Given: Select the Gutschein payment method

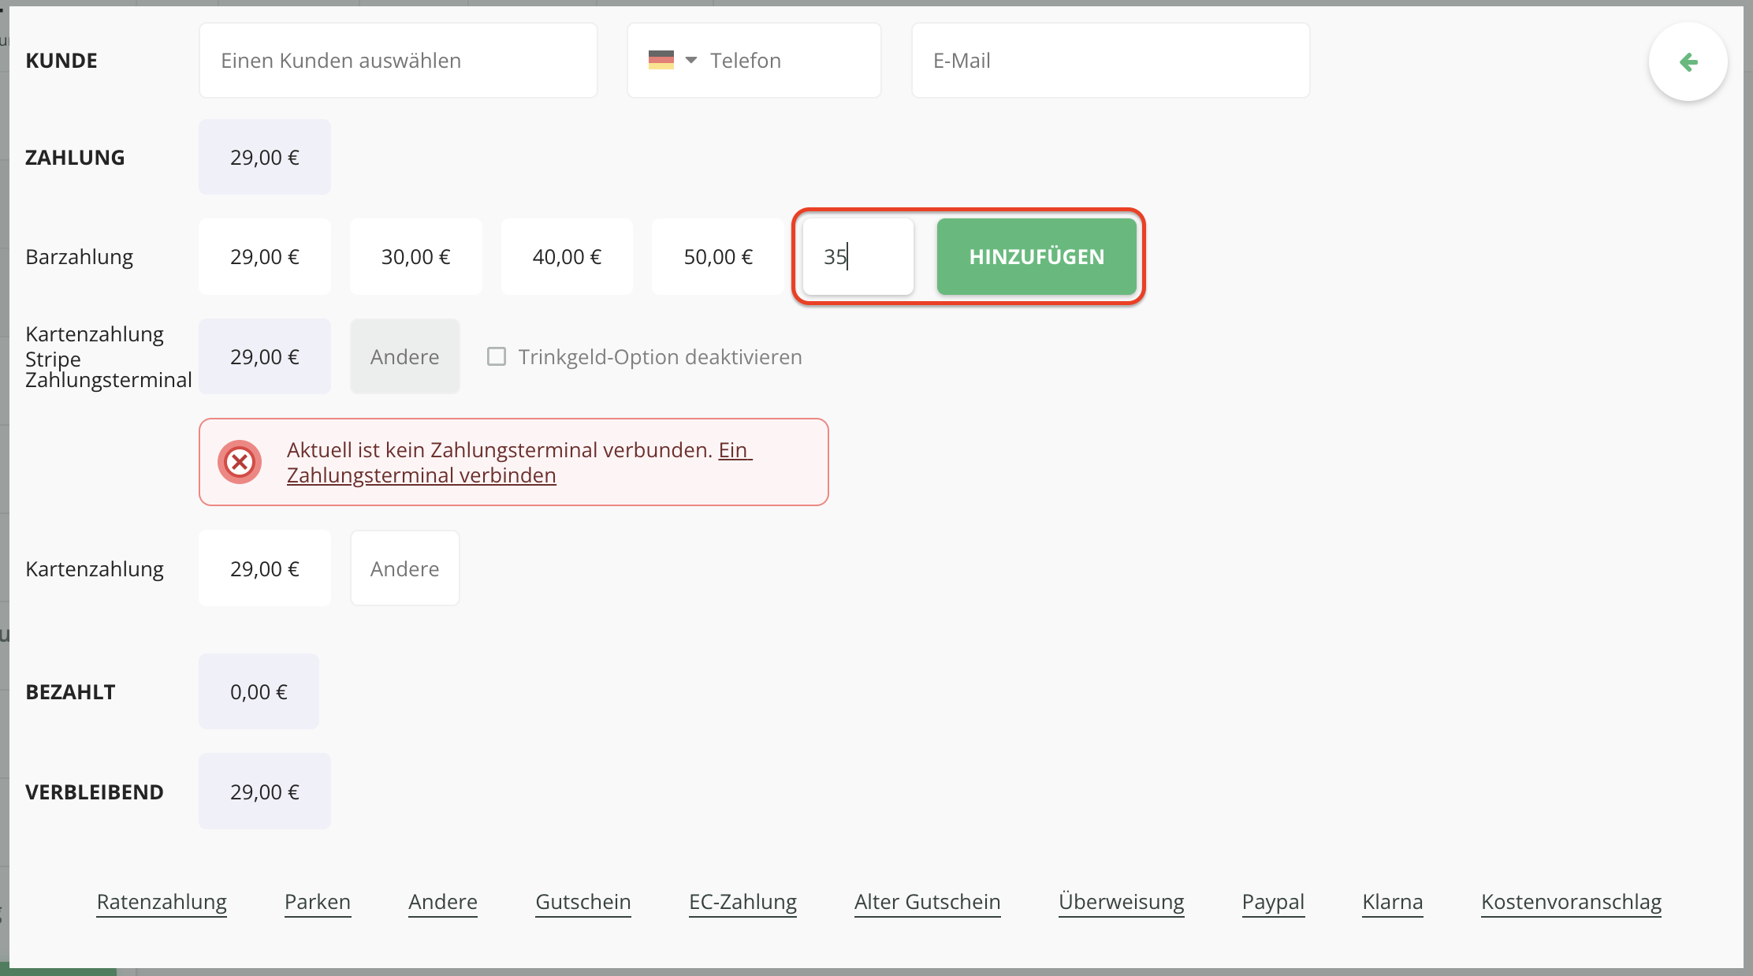Looking at the screenshot, I should pyautogui.click(x=582, y=902).
